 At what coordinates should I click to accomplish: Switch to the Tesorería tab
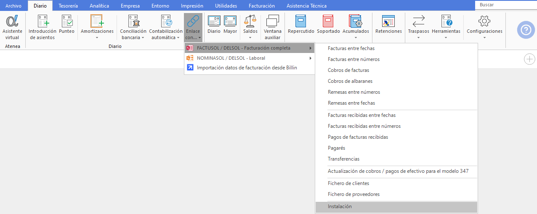pos(67,6)
